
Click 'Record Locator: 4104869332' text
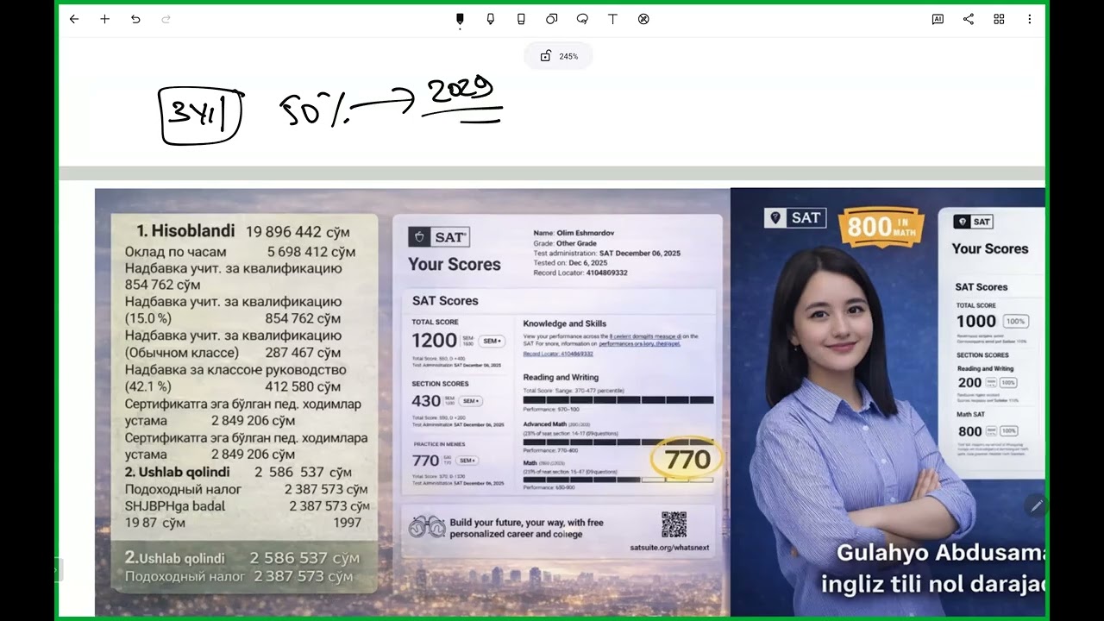coord(580,273)
